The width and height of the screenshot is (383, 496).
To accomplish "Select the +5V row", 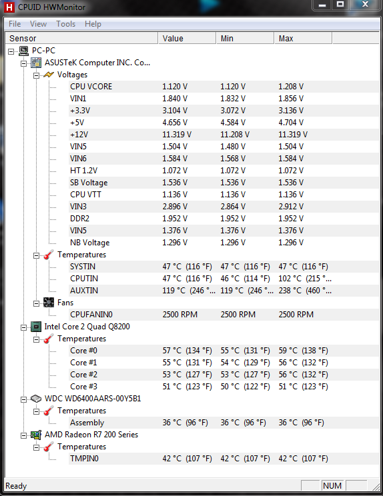I will pyautogui.click(x=224, y=123).
